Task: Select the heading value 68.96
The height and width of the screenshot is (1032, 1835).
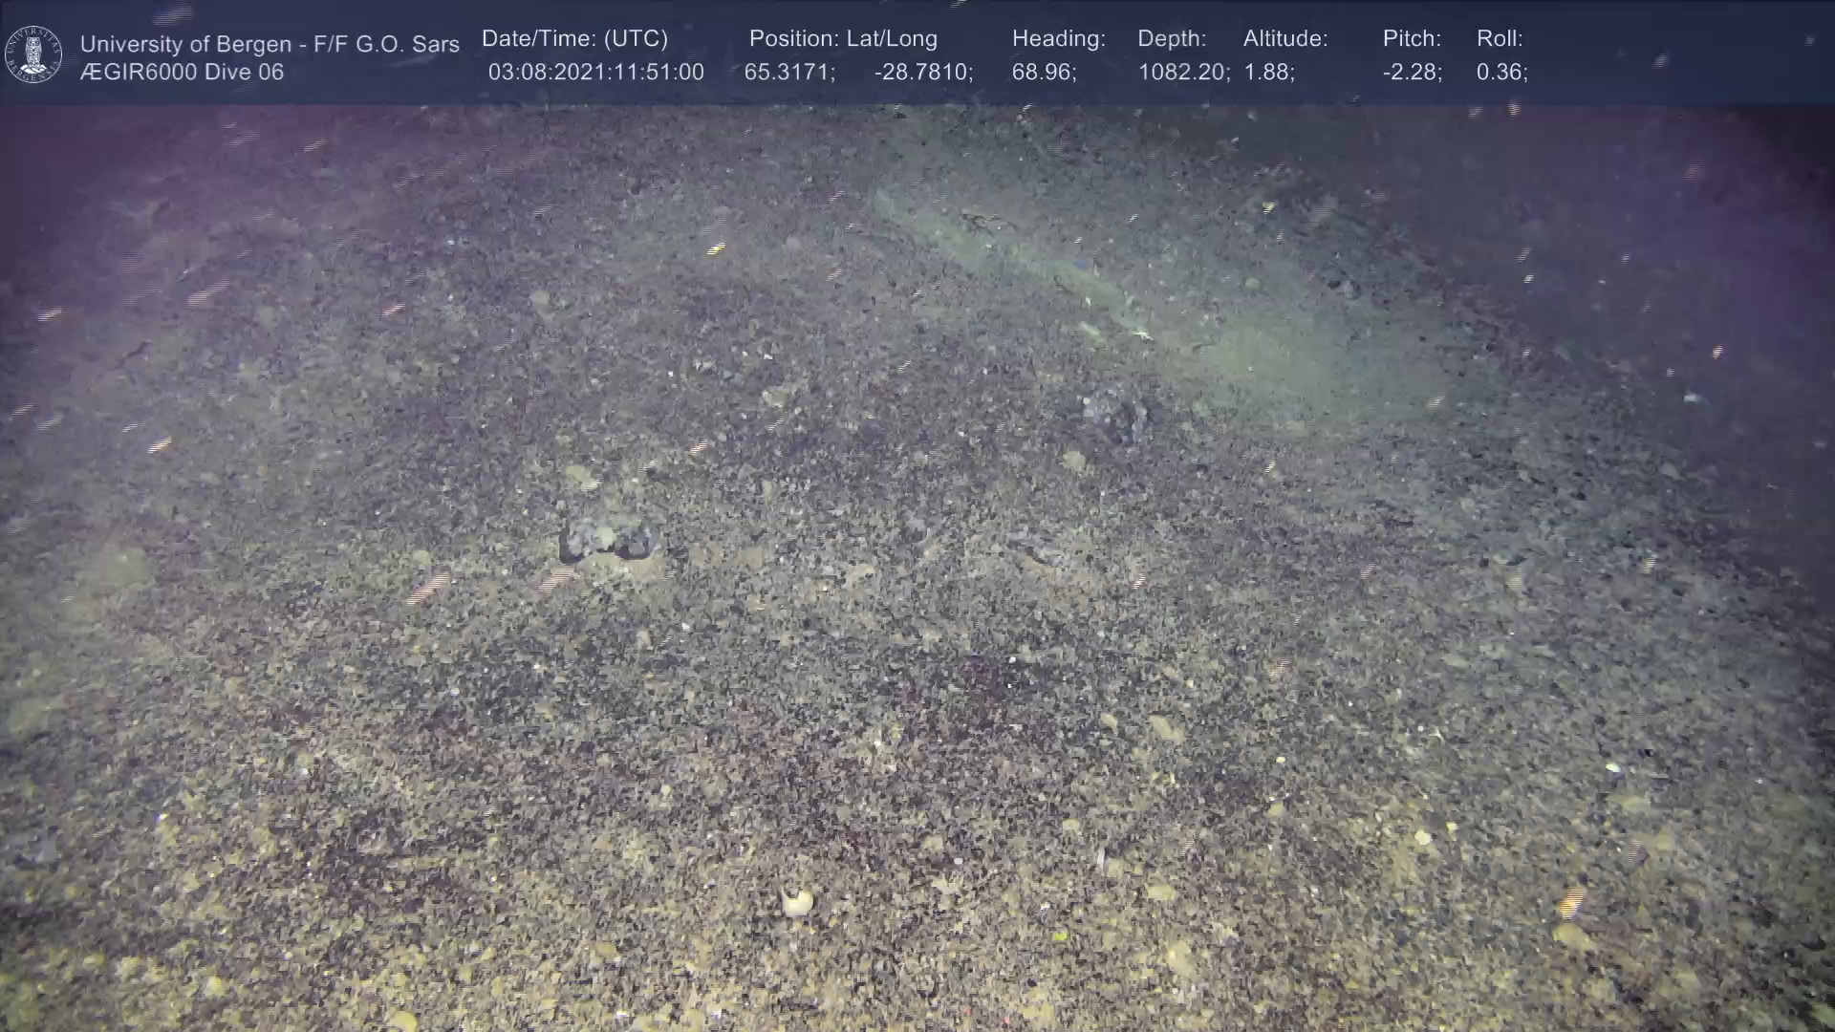Action: click(1044, 73)
